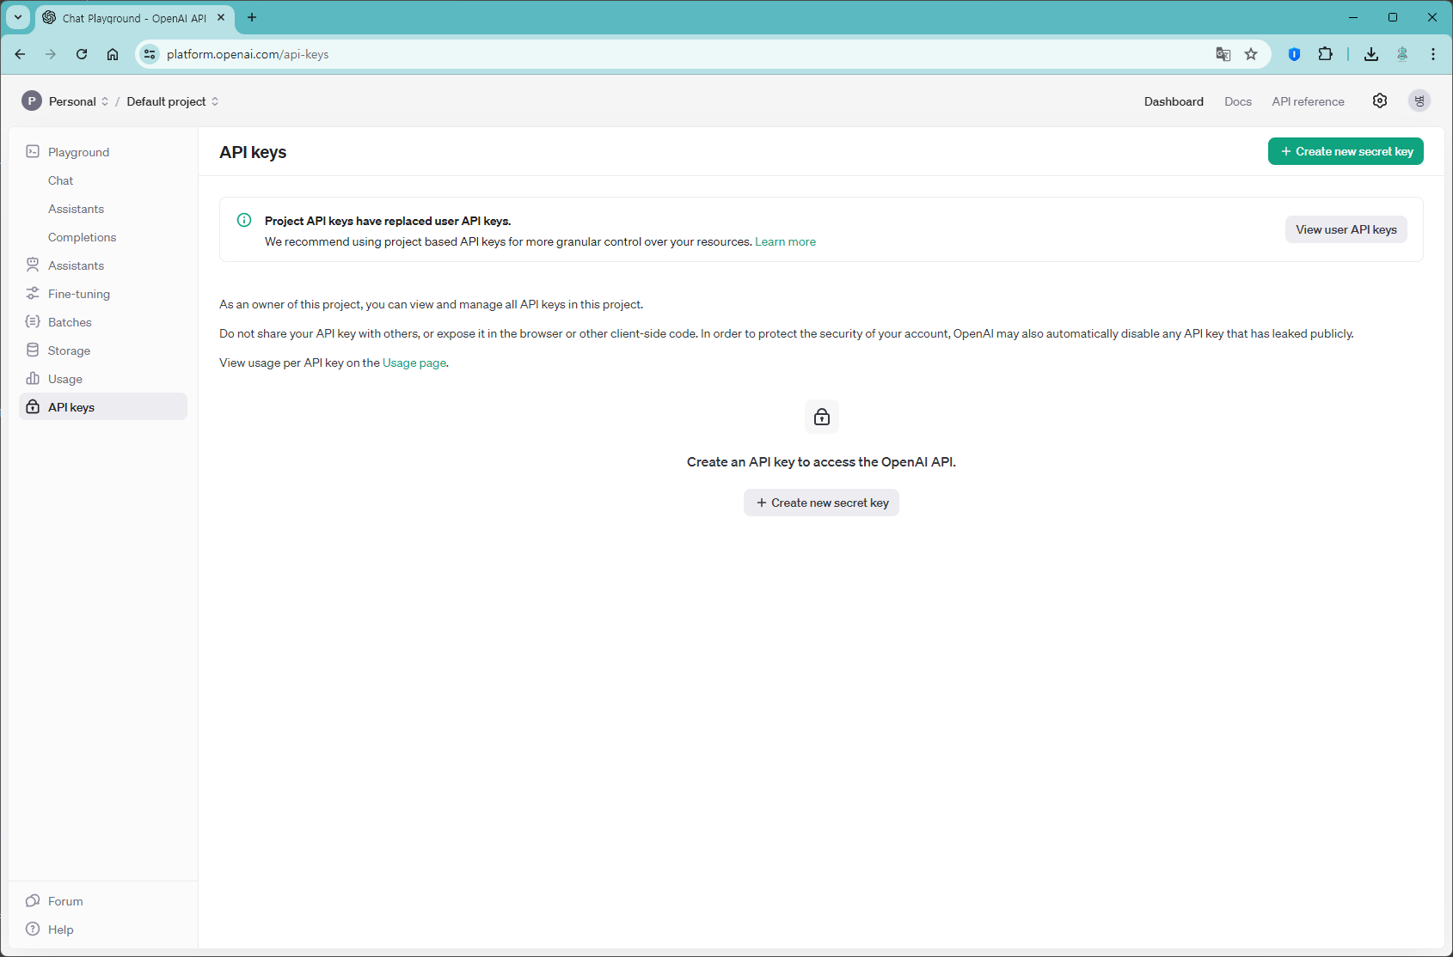Click View user API keys button
The image size is (1453, 957).
1346,229
